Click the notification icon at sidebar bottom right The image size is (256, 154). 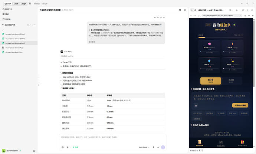point(34,151)
